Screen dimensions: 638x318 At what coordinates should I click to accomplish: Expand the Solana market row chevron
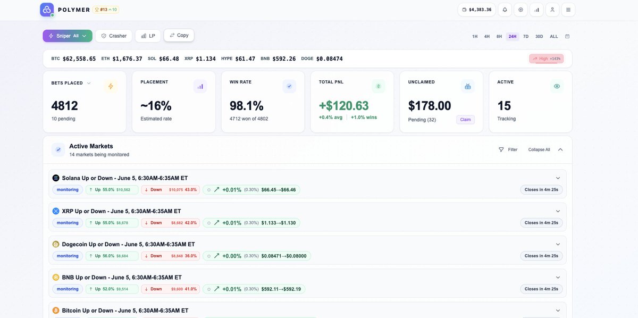click(x=558, y=178)
